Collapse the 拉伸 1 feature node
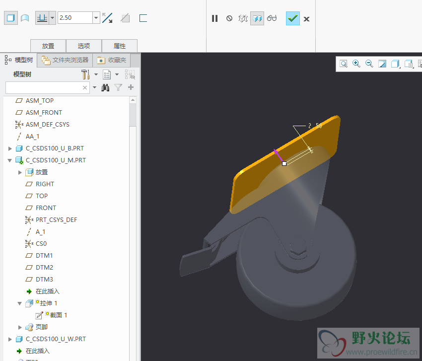This screenshot has height=361, width=422. (20, 303)
